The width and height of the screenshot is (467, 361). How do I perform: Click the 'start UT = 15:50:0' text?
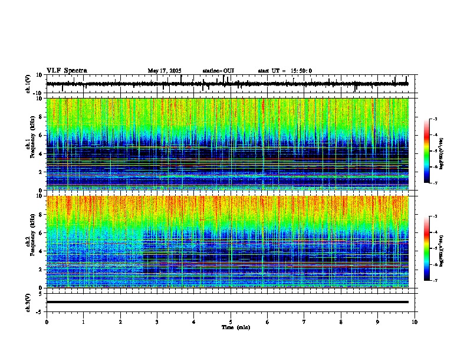[285, 71]
